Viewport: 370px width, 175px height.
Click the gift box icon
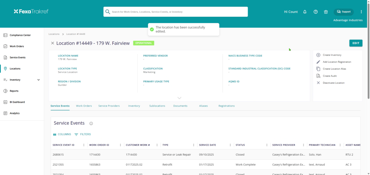coord(326,12)
